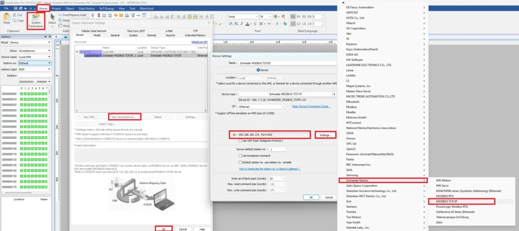Open the I/F Ethernet dropdown
The width and height of the screenshot is (519, 231).
(262, 107)
